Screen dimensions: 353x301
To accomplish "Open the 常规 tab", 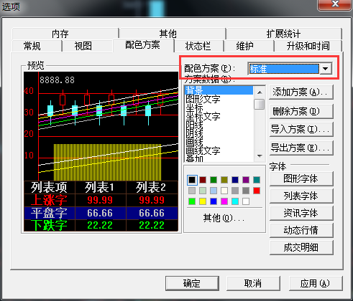I will pyautogui.click(x=37, y=46).
